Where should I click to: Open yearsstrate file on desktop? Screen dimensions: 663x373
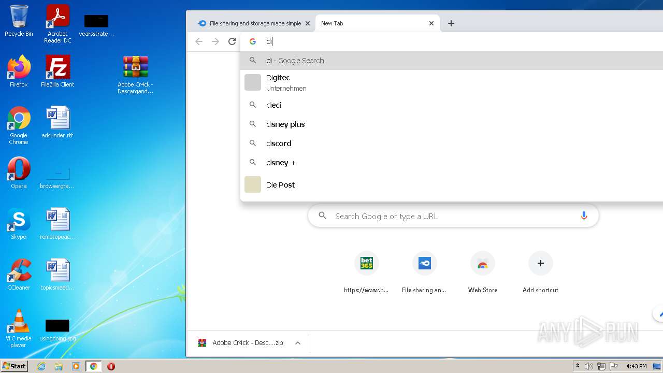(x=96, y=25)
